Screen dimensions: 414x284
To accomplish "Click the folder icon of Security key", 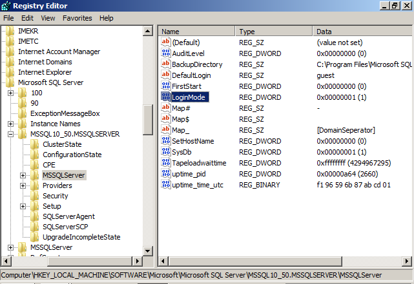I will 35,196.
